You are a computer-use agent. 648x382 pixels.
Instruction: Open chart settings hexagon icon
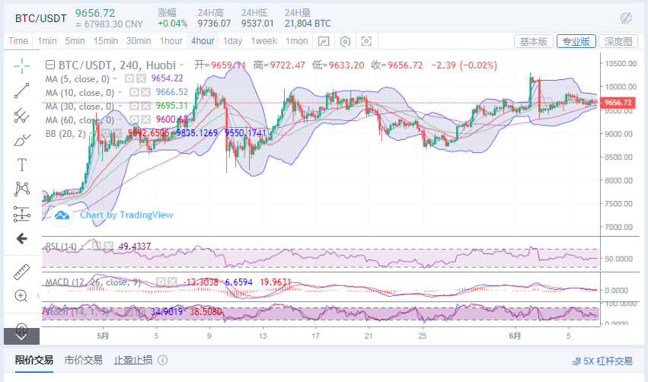(345, 41)
